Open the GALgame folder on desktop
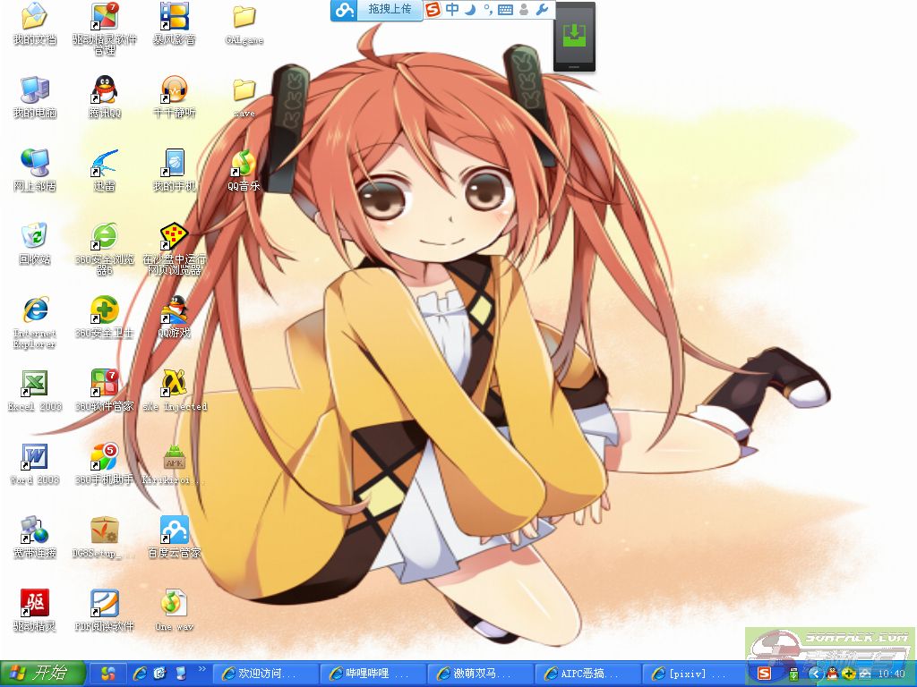The height and width of the screenshot is (687, 917). coord(244,17)
